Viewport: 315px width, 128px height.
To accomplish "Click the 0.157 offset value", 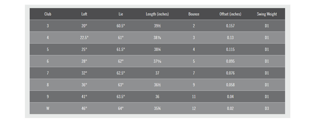I will tap(230, 26).
